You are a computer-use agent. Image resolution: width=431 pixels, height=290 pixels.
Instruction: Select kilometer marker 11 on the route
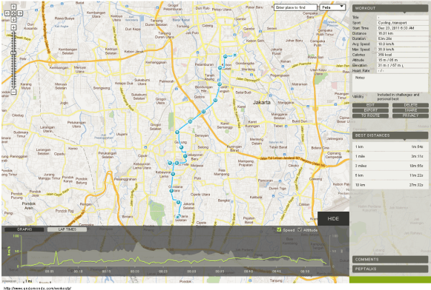[203, 112]
